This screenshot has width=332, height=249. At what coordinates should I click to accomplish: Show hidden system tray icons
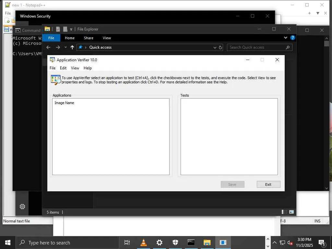(x=274, y=243)
